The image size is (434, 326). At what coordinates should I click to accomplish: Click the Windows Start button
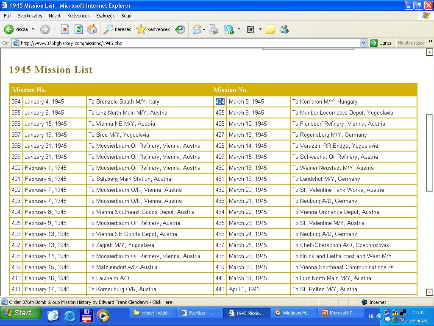20,313
